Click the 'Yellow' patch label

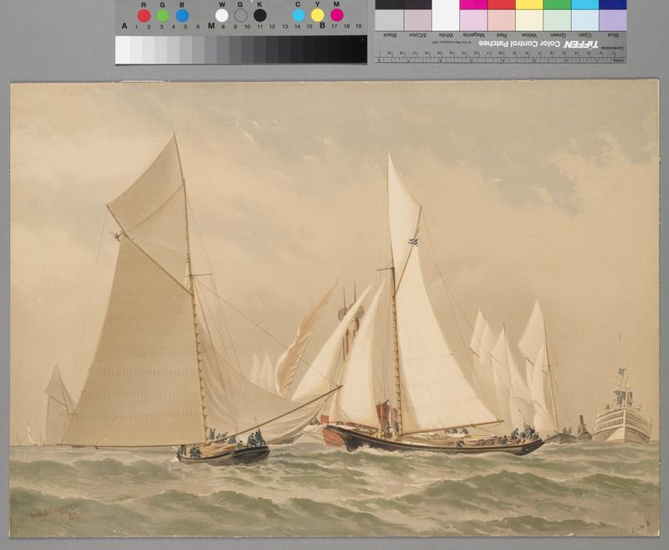click(x=529, y=35)
